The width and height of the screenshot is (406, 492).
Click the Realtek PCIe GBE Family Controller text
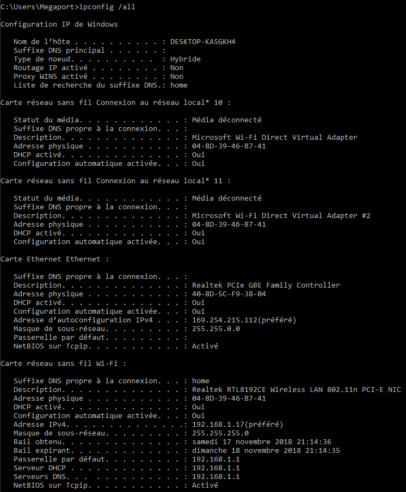(266, 285)
